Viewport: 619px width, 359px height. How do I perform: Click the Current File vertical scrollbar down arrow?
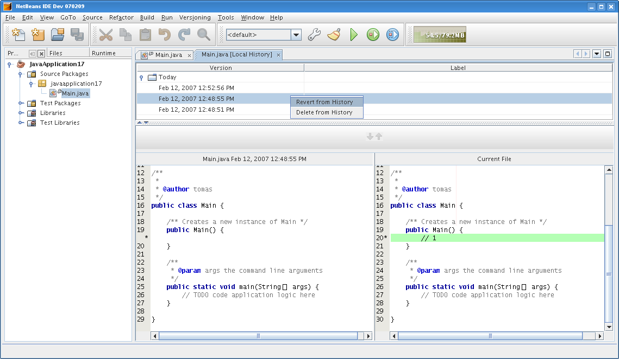609,327
